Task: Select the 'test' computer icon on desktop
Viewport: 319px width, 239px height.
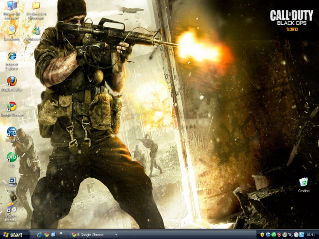Action: [x=12, y=182]
